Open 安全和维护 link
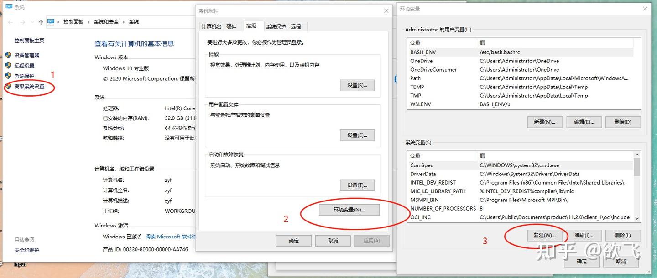This screenshot has width=657, height=278. (27, 250)
